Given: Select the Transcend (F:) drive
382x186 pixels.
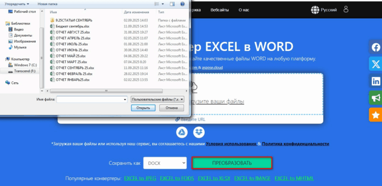Looking at the screenshot, I should tap(21, 71).
